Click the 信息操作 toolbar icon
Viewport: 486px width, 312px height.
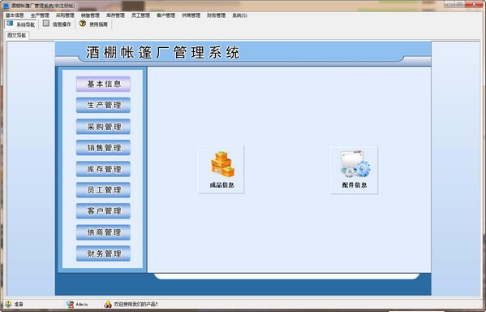(x=46, y=24)
